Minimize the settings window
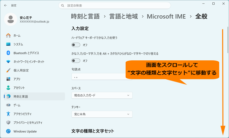Screen dimensions: 229x138 pos(203,4)
